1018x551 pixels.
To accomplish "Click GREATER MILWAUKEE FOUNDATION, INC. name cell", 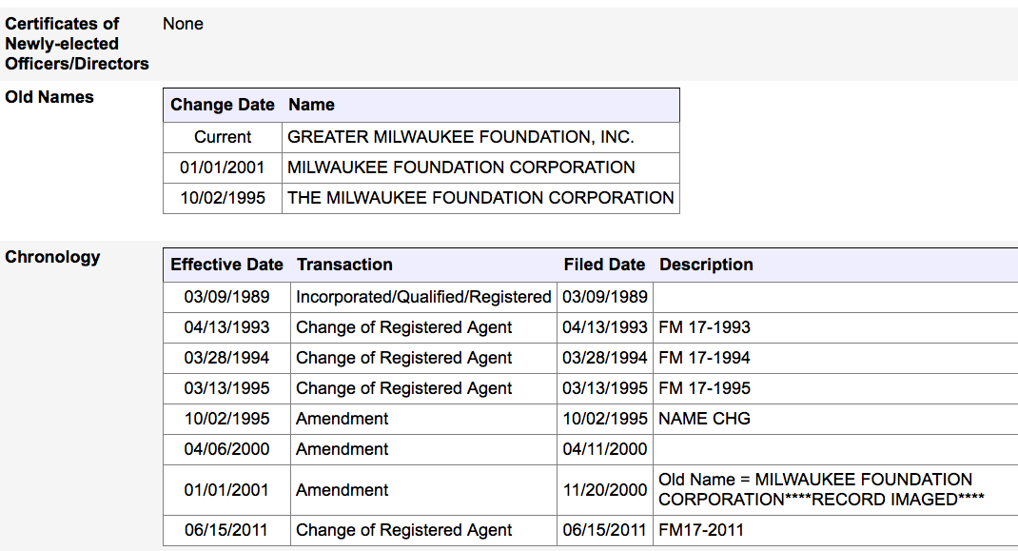I will (460, 137).
